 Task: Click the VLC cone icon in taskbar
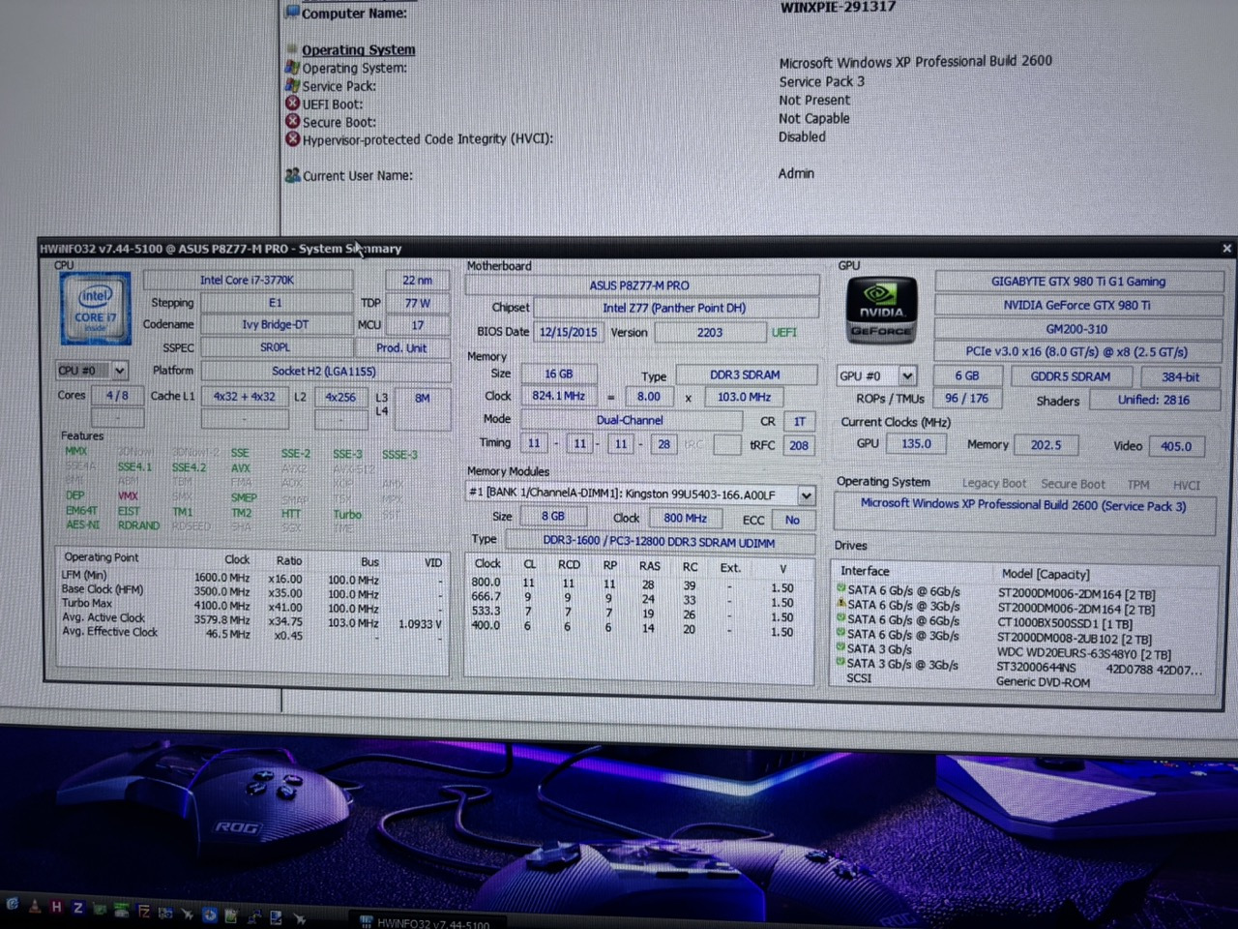point(35,908)
